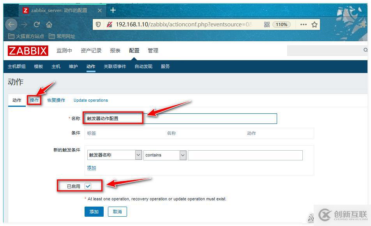Open the page actions three-dots menu
This screenshot has width=371, height=226.
(303, 24)
